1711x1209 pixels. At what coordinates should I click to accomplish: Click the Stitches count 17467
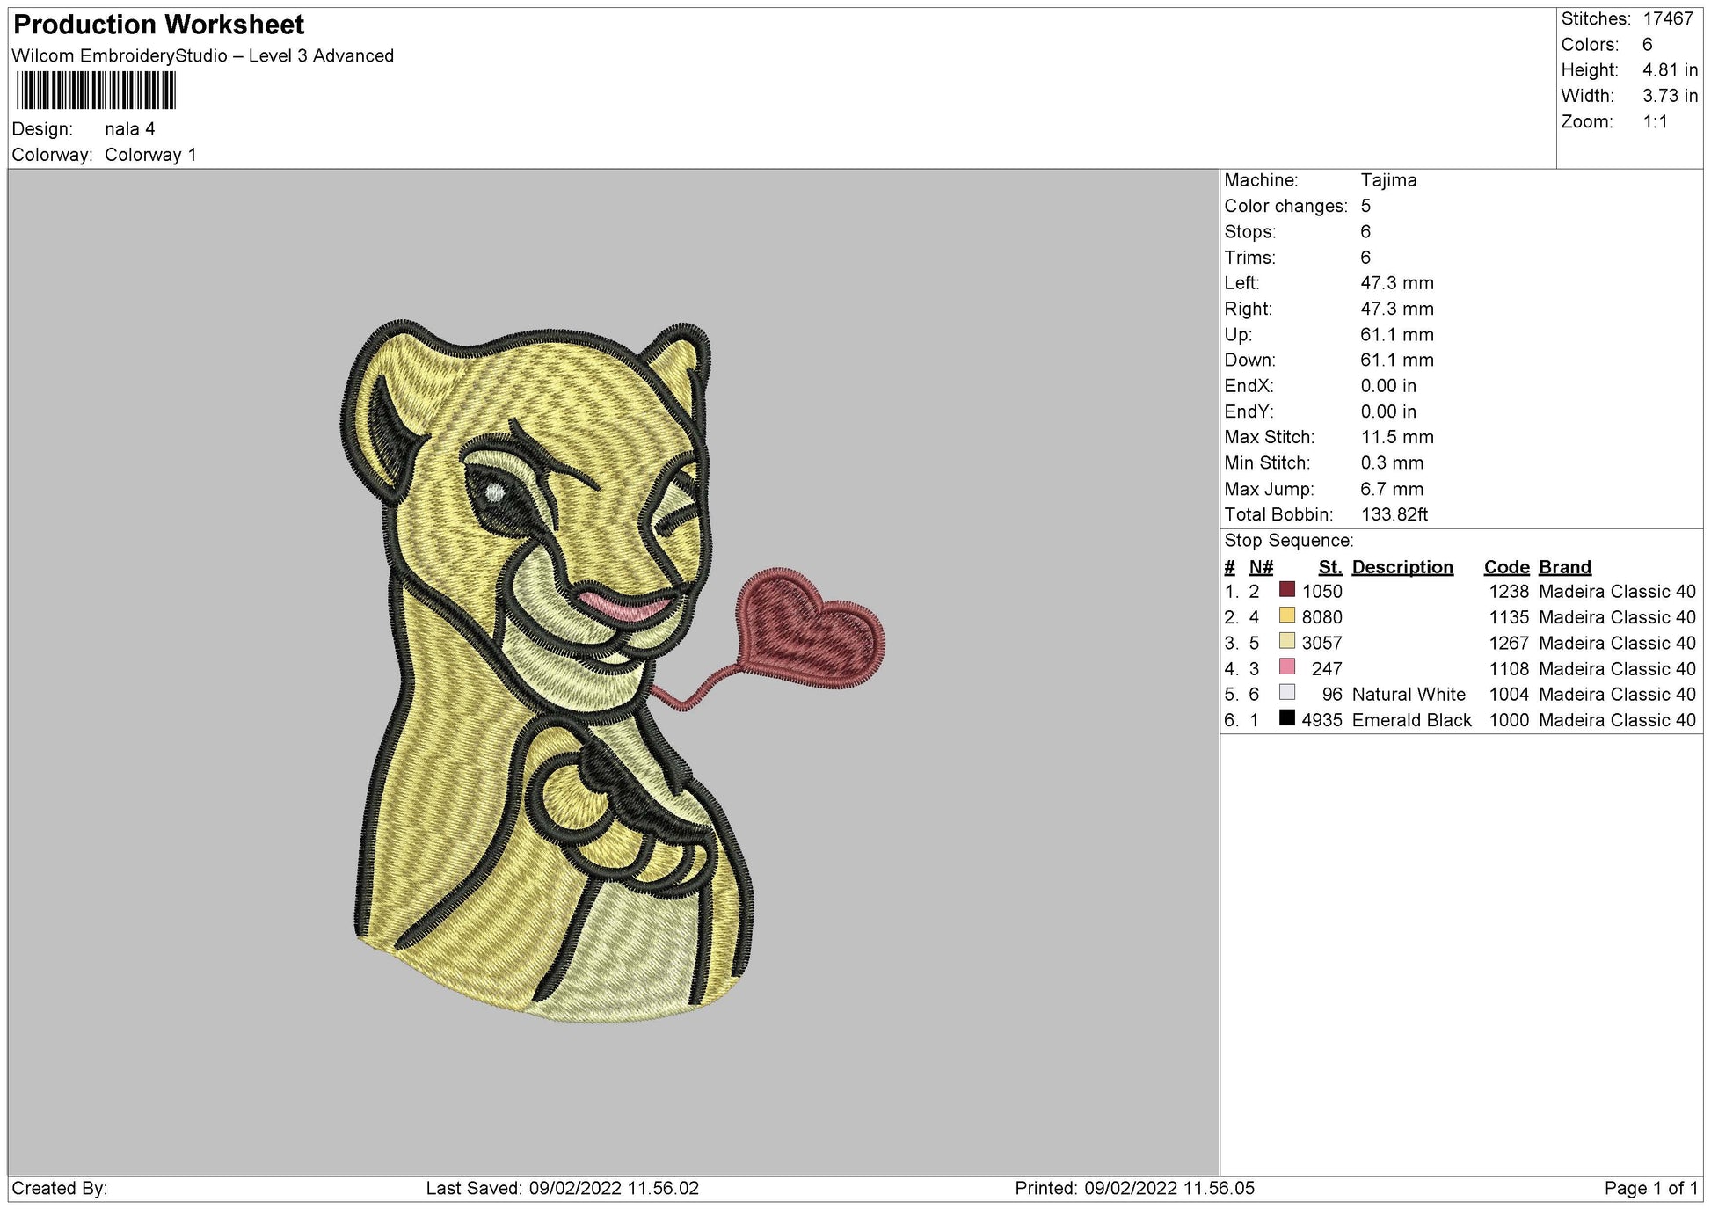click(1667, 18)
